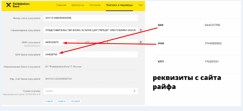Add +10 000 ₽ quick amount
The height and width of the screenshot is (111, 243).
point(75,101)
